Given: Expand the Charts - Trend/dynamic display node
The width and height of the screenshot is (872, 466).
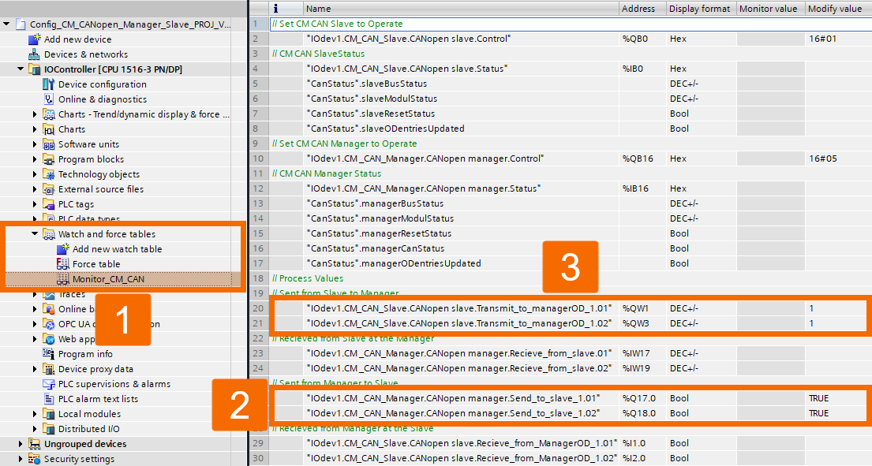Looking at the screenshot, I should click(x=35, y=114).
